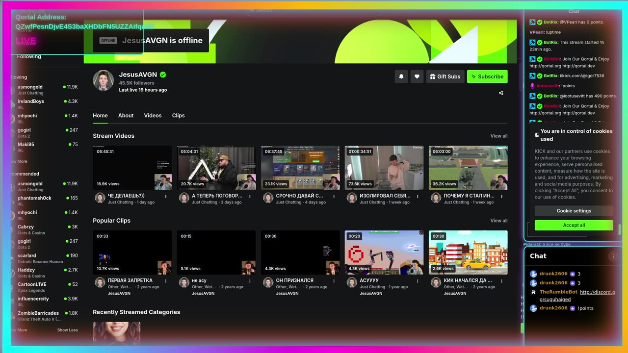Screen dimensions: 628x353
Task: Click View all for Popular Clips
Action: click(x=499, y=221)
